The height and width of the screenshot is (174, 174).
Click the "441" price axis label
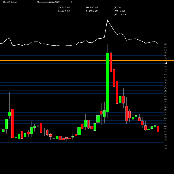click(166, 69)
